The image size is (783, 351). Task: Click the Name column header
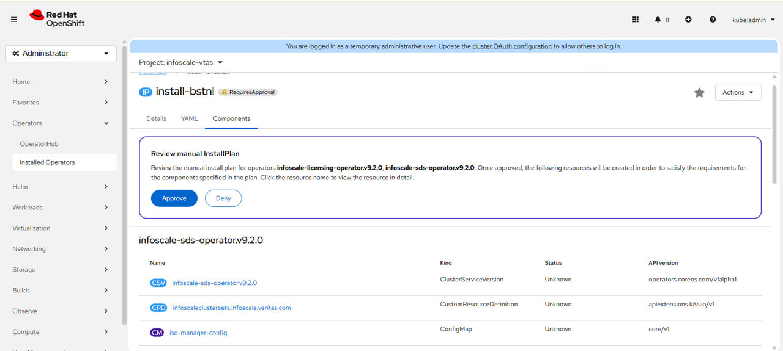[x=158, y=263]
